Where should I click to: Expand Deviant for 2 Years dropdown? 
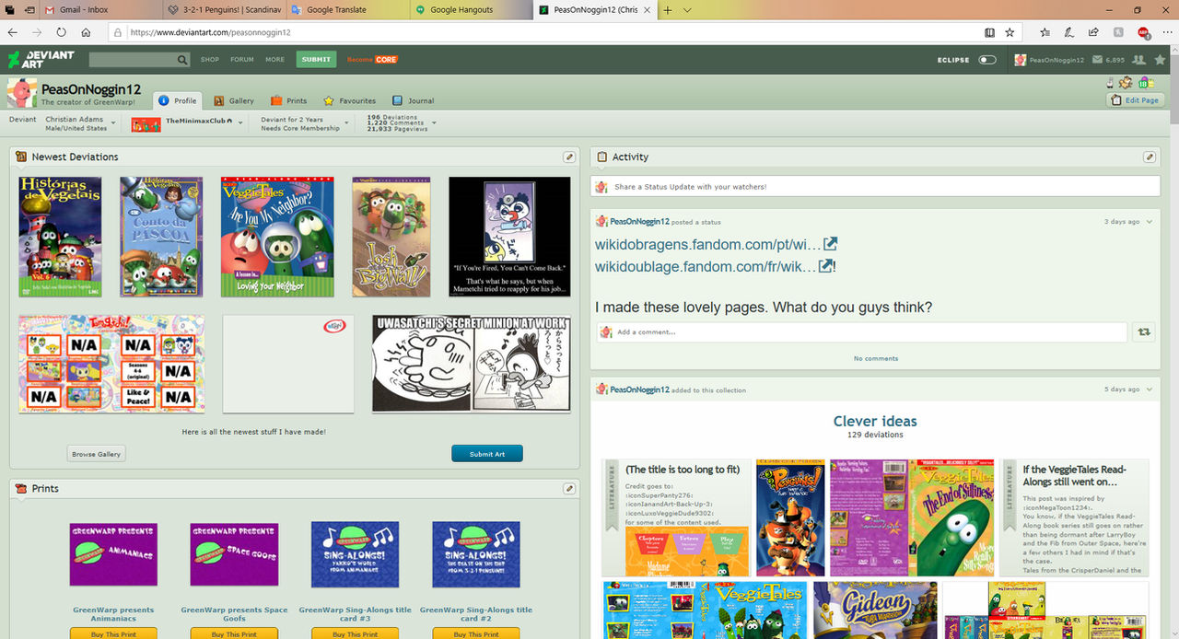(x=347, y=122)
